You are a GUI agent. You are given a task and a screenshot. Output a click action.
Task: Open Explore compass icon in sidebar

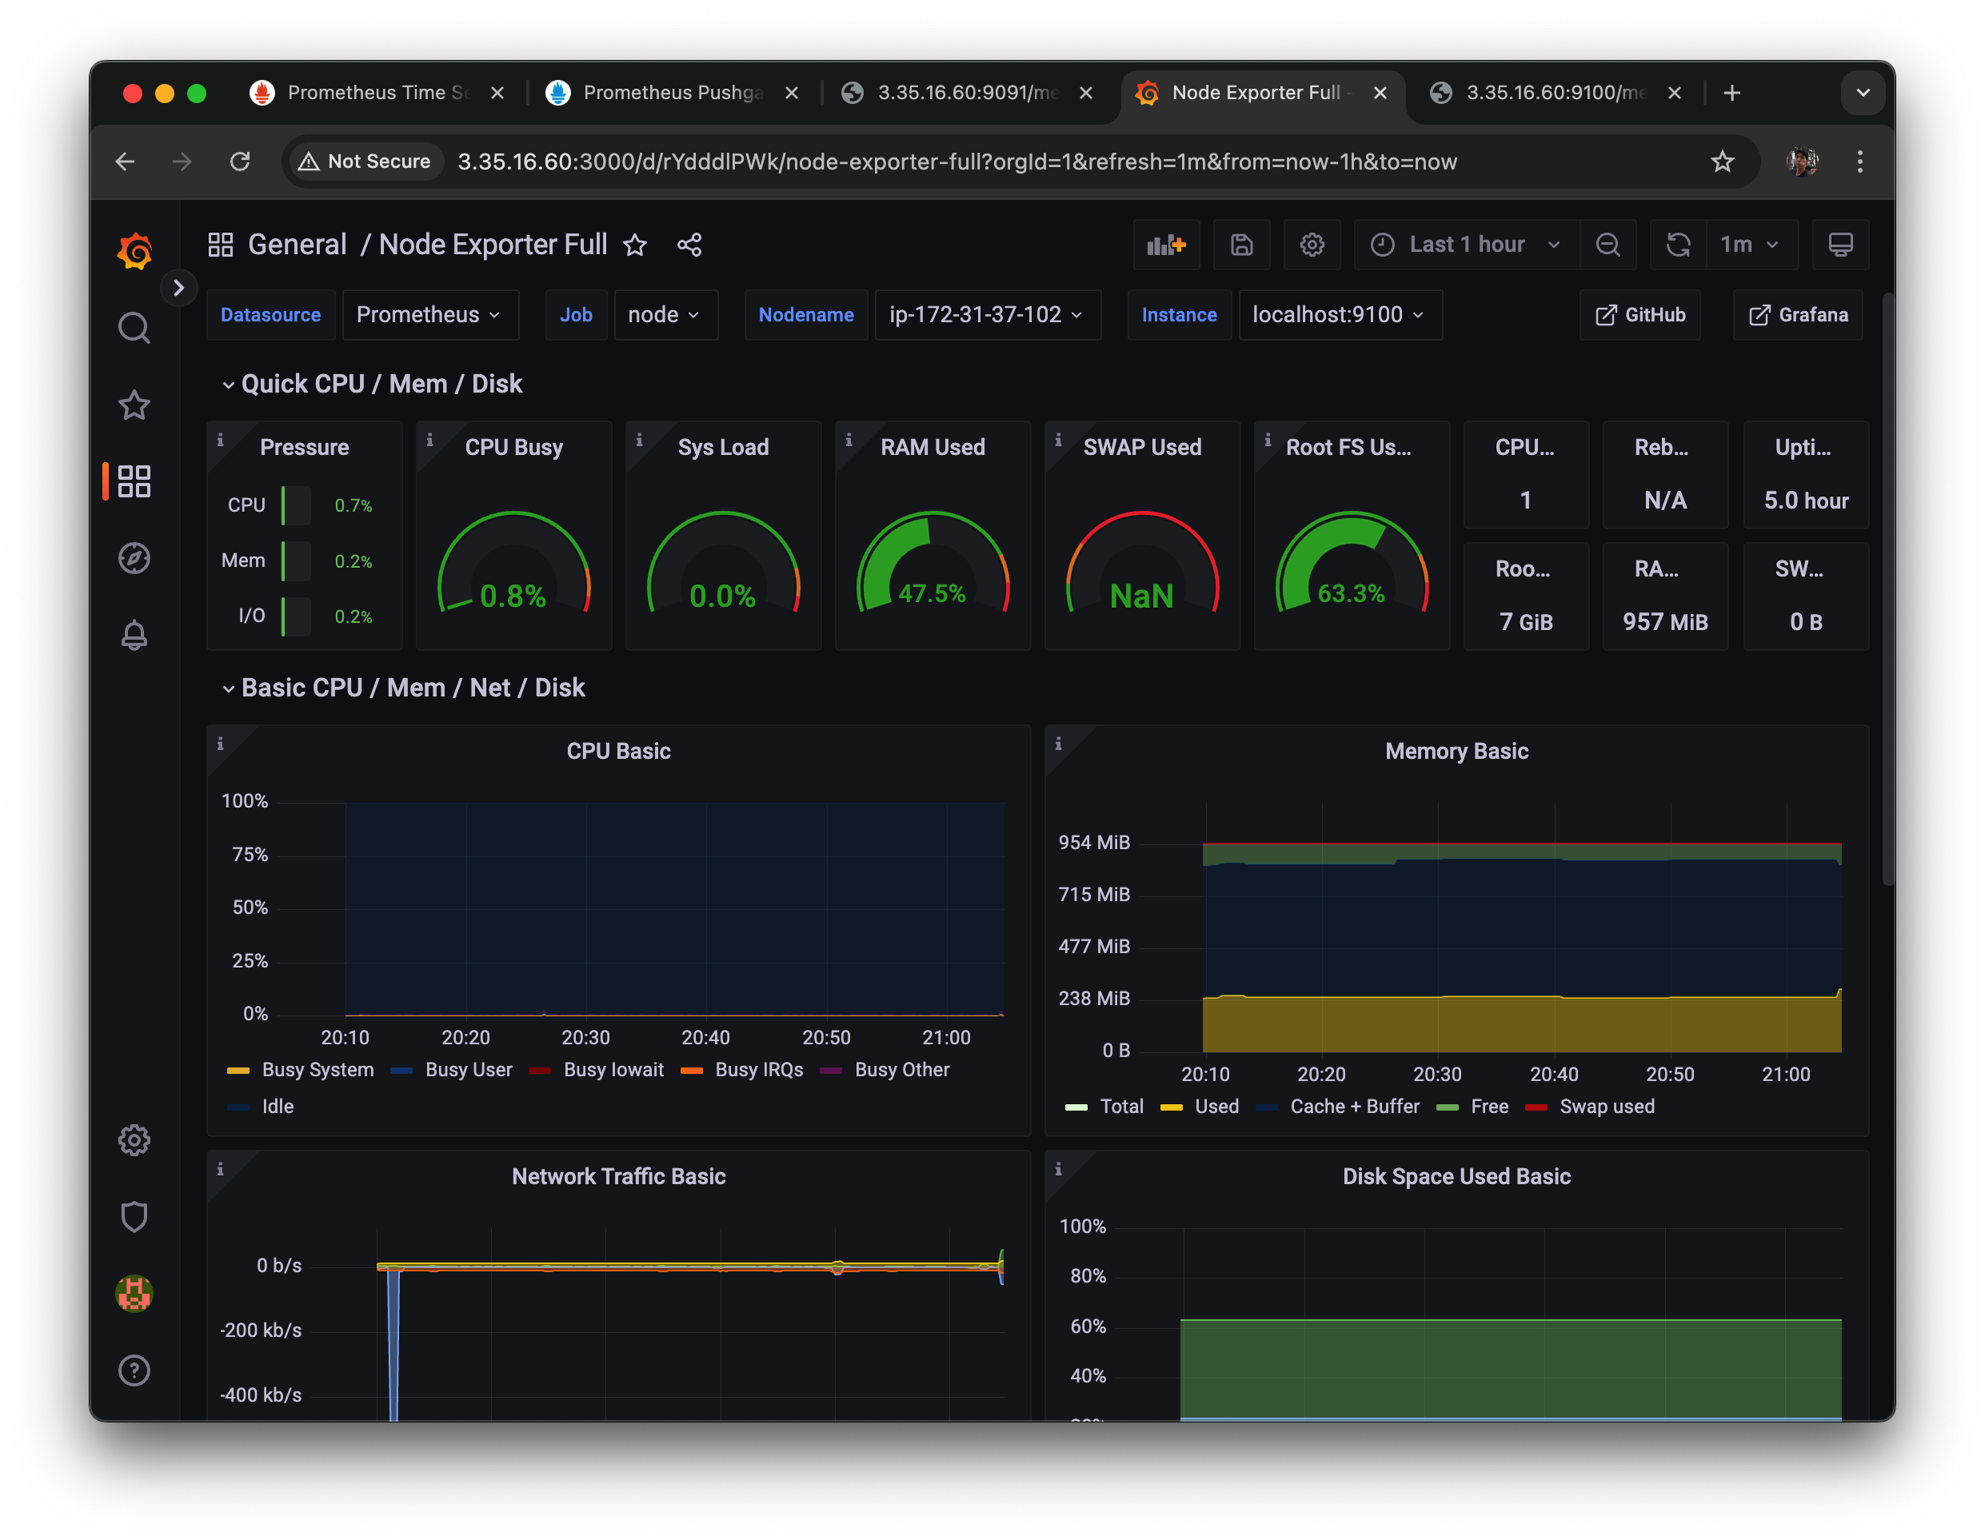[134, 558]
